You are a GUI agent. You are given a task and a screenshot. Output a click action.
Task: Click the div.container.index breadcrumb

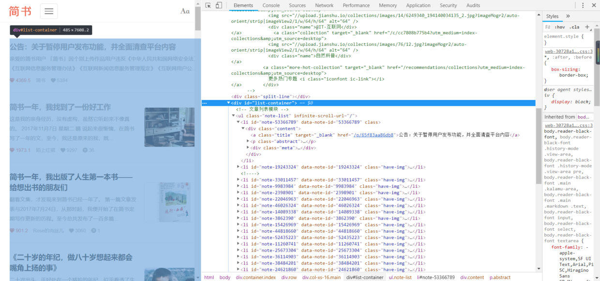(x=256, y=277)
